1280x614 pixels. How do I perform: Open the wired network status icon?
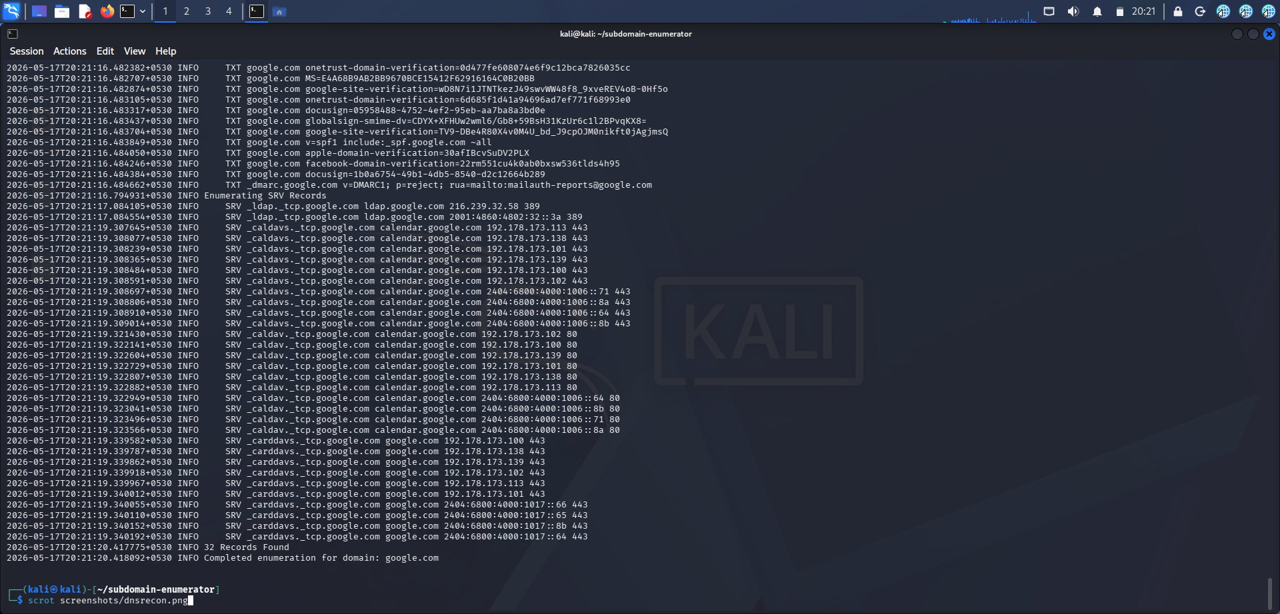[x=1049, y=11]
